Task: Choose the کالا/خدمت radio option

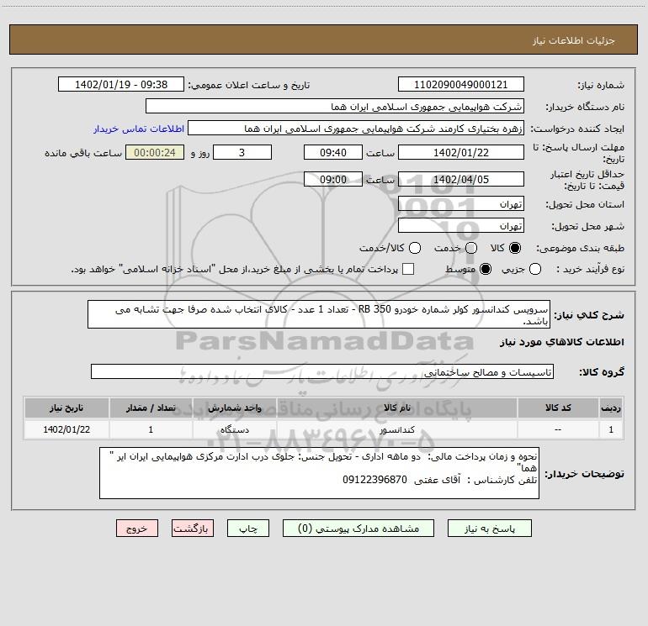Action: click(415, 248)
